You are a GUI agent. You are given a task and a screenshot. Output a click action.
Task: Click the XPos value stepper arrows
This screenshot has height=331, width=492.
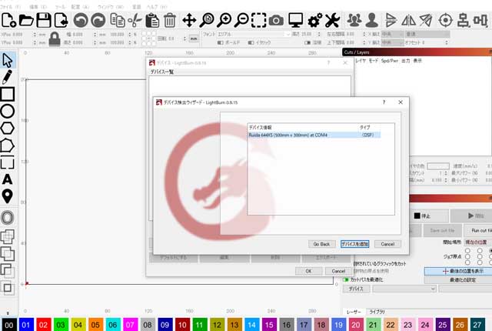coord(35,34)
